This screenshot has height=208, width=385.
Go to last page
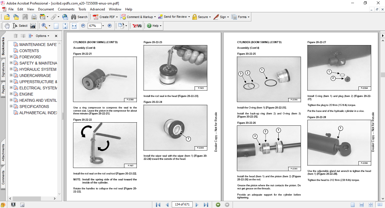(206, 205)
